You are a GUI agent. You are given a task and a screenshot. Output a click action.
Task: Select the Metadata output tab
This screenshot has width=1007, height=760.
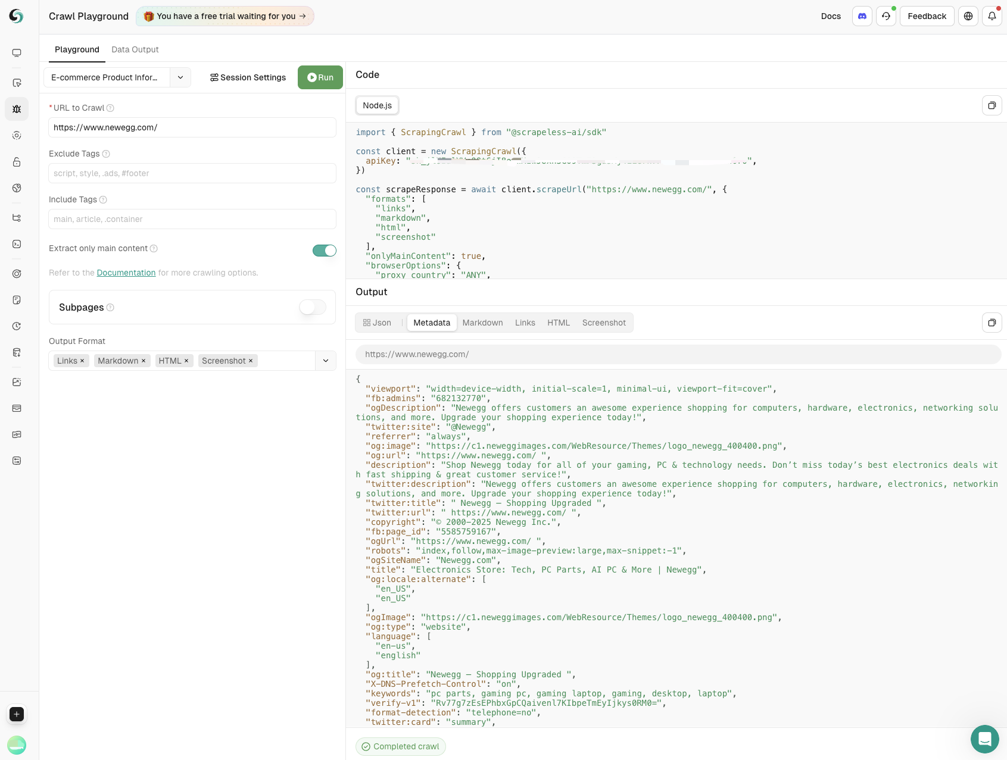(x=432, y=323)
